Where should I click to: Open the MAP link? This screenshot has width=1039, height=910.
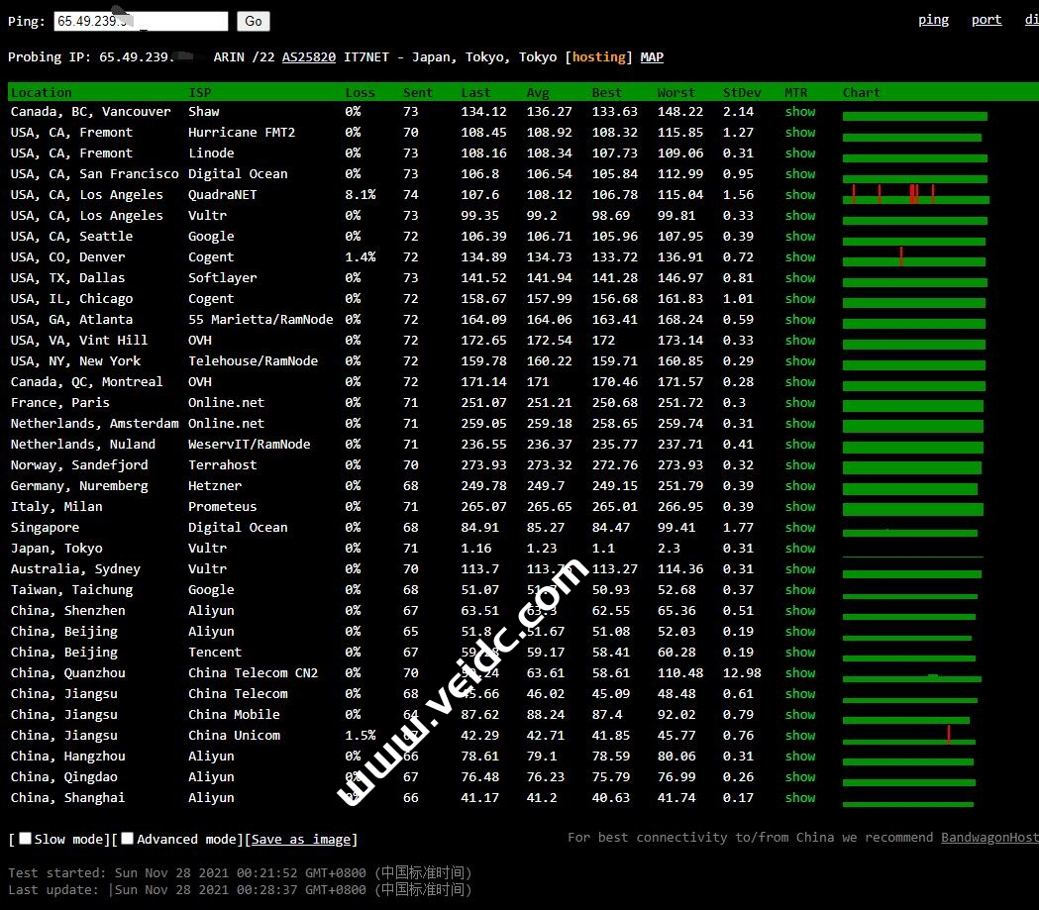(652, 57)
